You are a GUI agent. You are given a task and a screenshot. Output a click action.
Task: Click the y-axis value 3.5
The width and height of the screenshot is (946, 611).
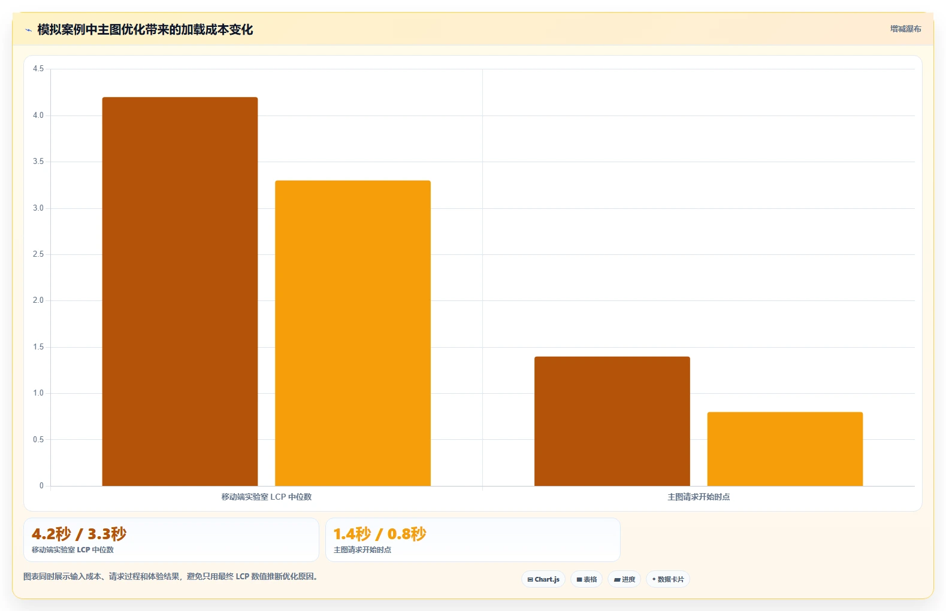click(38, 162)
